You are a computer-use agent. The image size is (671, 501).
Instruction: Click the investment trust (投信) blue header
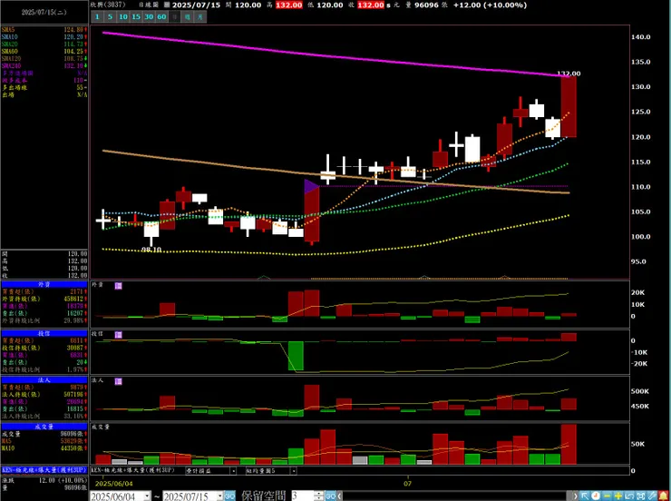[44, 333]
